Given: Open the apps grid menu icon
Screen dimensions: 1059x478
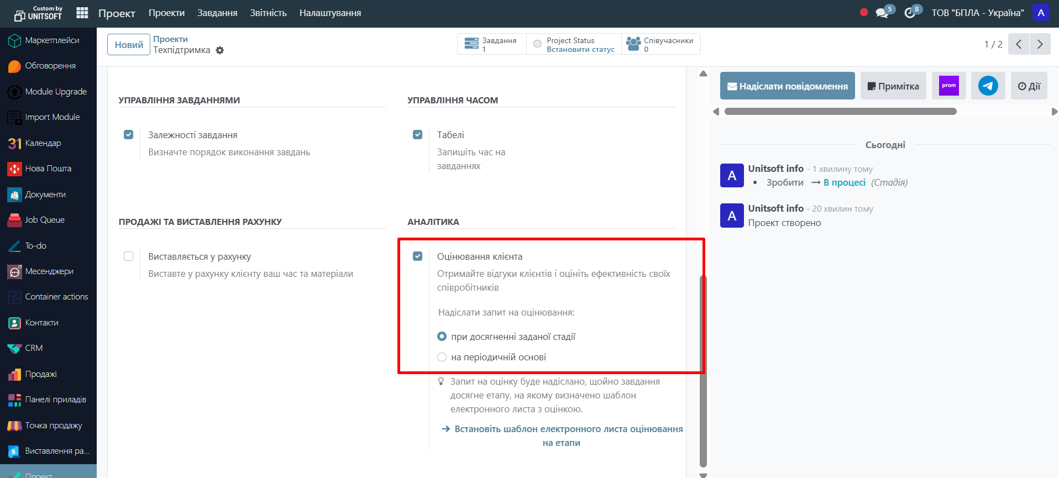Looking at the screenshot, I should pyautogui.click(x=82, y=13).
